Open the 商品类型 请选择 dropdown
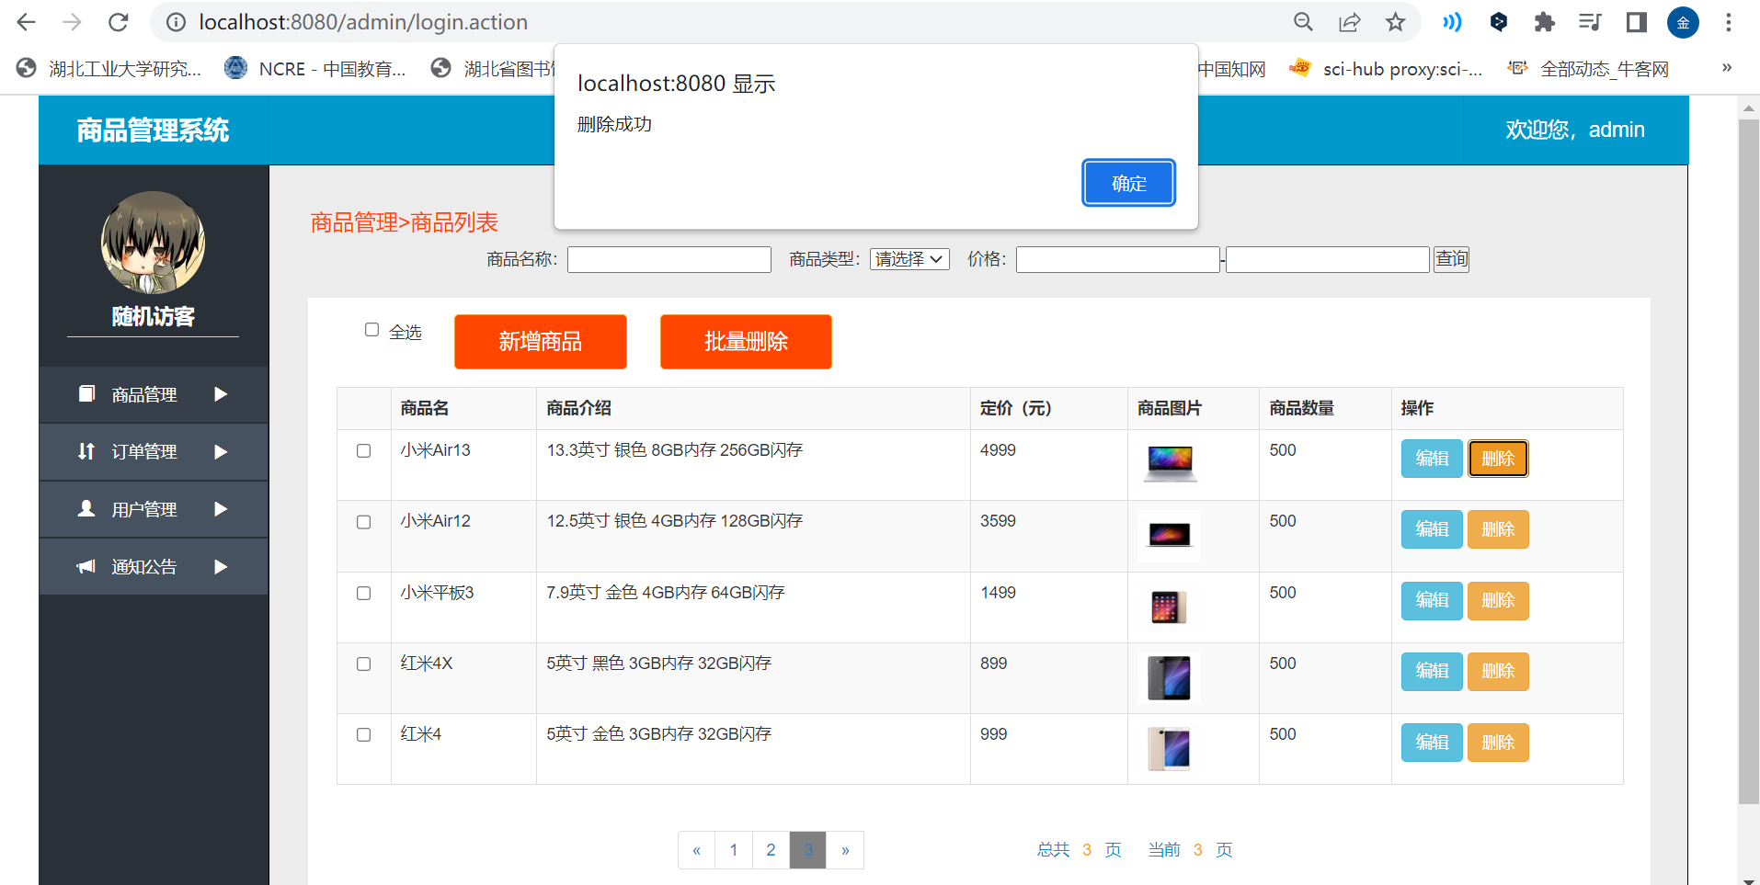This screenshot has width=1760, height=885. coord(909,259)
